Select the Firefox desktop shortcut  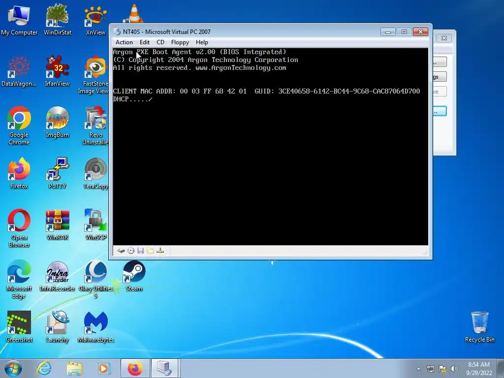pos(19,173)
